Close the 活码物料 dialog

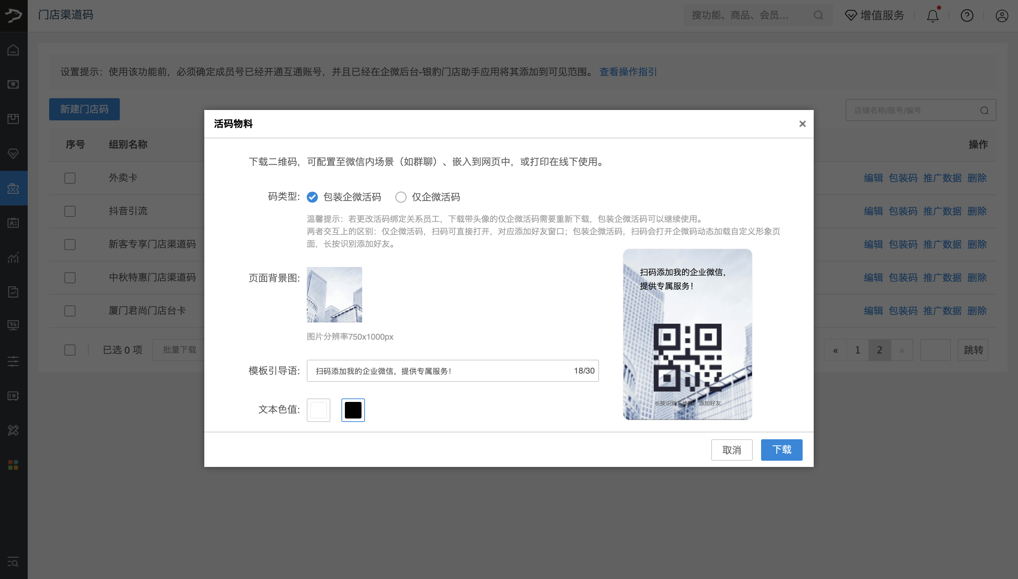[x=802, y=124]
